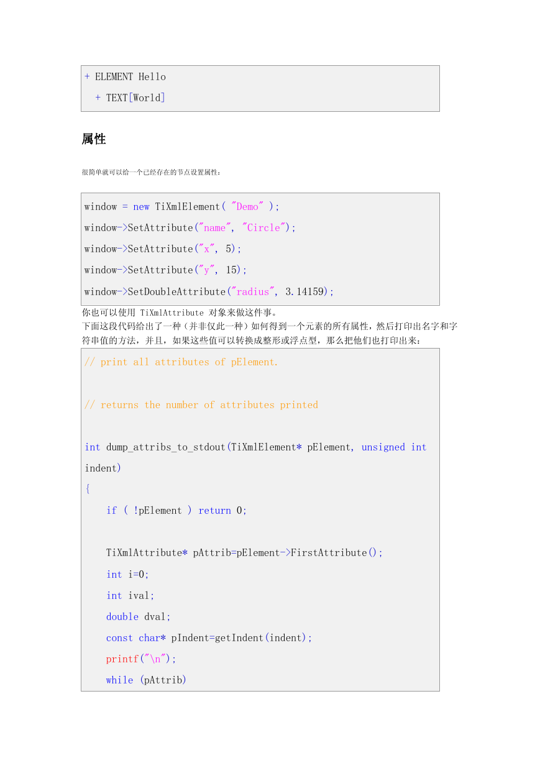This screenshot has height=763, width=540.
Task: Click the heading "属性"
Action: click(94, 139)
